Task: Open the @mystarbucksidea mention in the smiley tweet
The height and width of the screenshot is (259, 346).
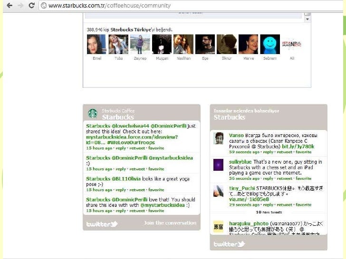Action: click(x=171, y=157)
